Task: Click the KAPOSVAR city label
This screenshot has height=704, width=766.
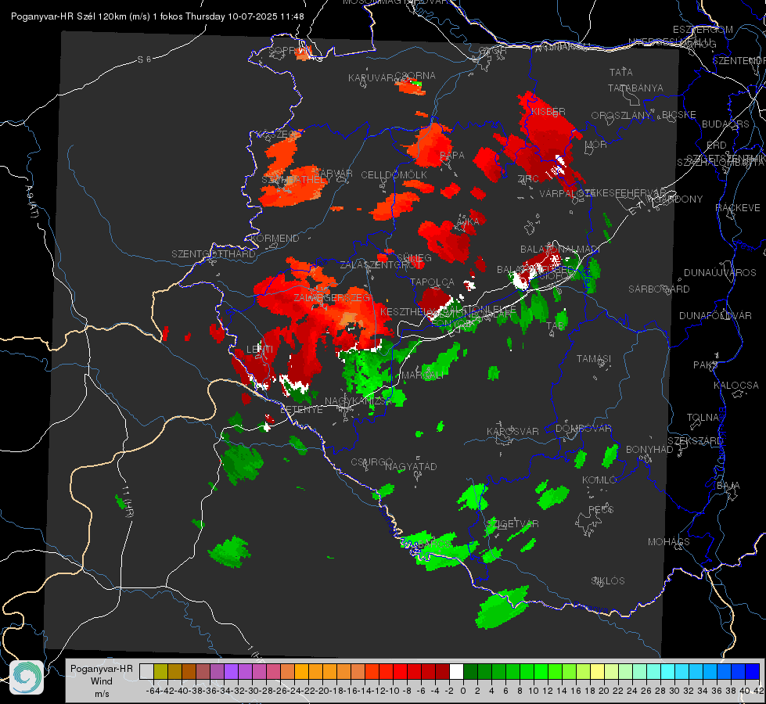Action: [512, 431]
